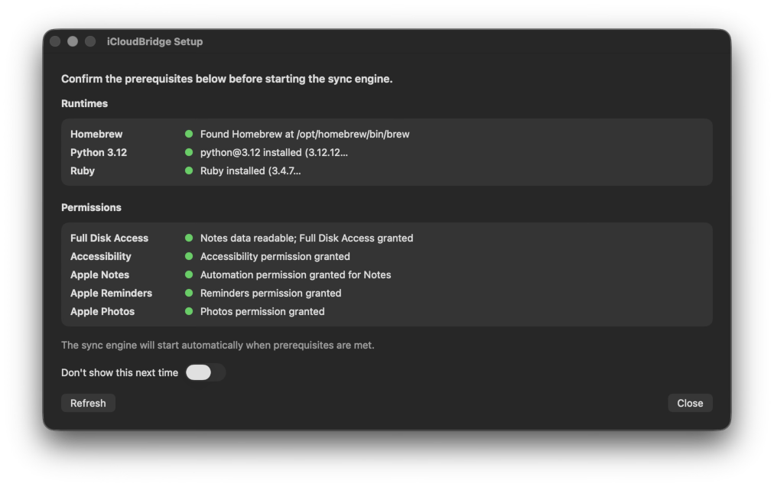Click the Accessibility permission status indicator
Viewport: 774px width, 487px height.
tap(189, 256)
